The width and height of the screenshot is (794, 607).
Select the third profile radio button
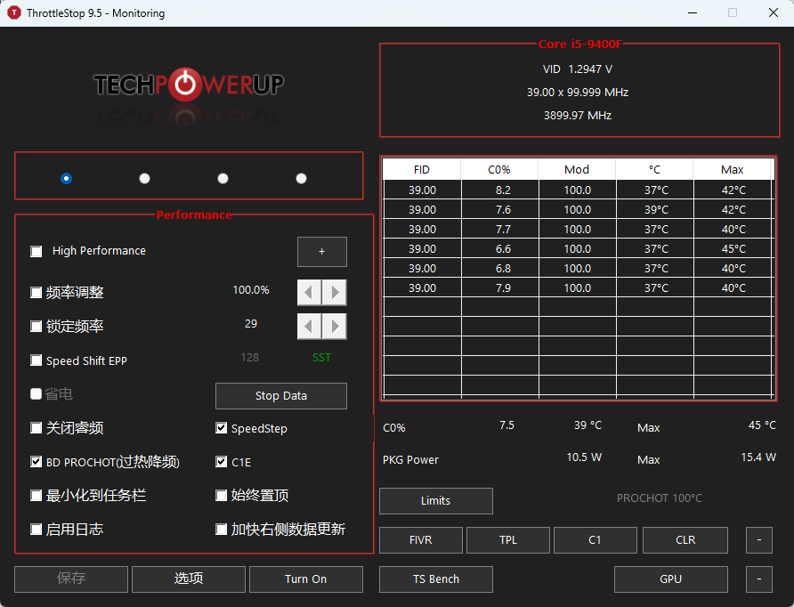(x=223, y=178)
